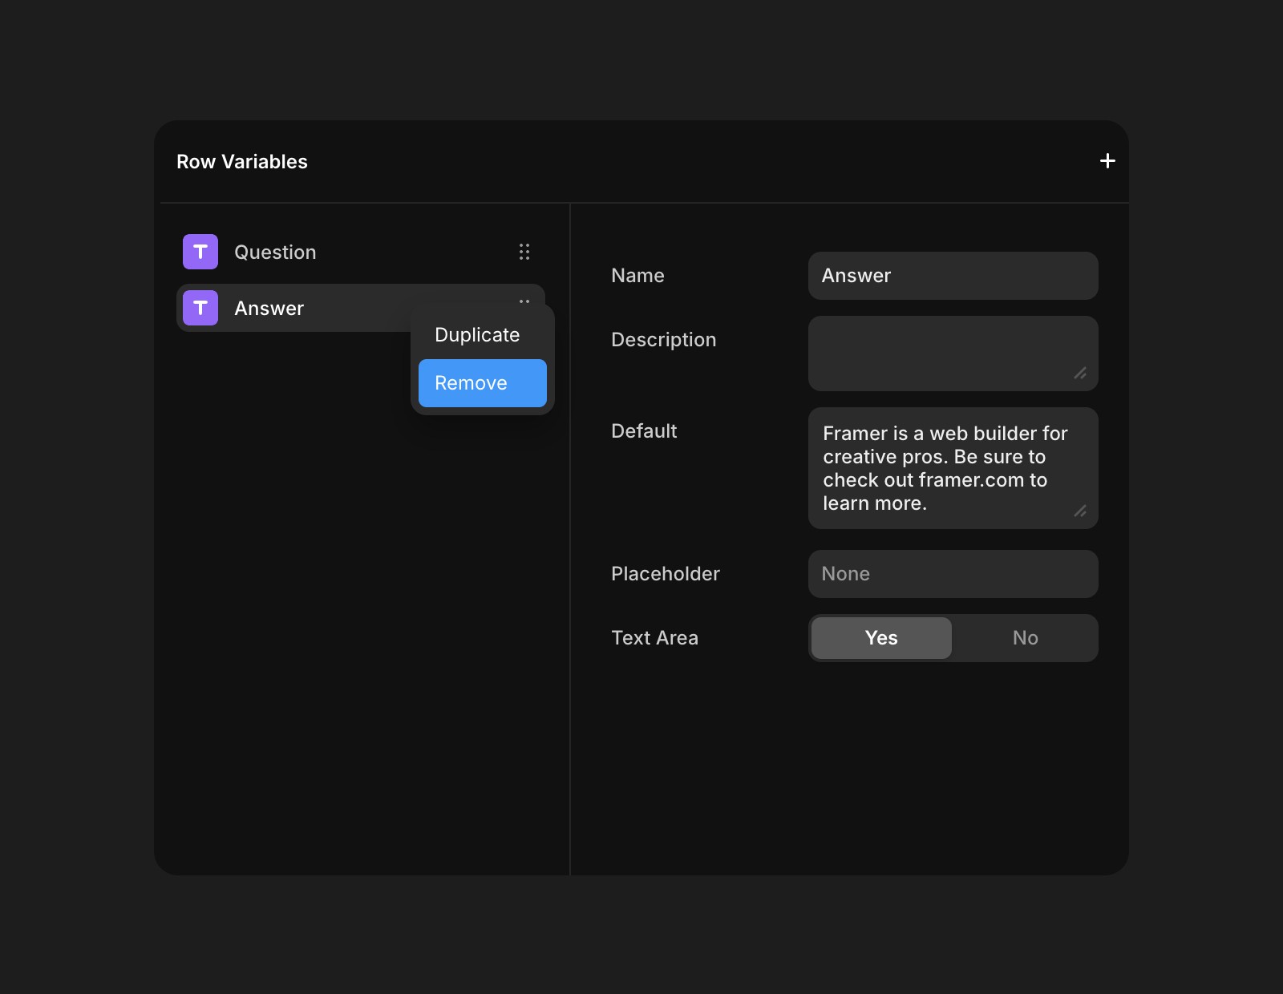Screen dimensions: 1283x994
Task: Edit the Name field containing Answer
Action: pos(953,276)
